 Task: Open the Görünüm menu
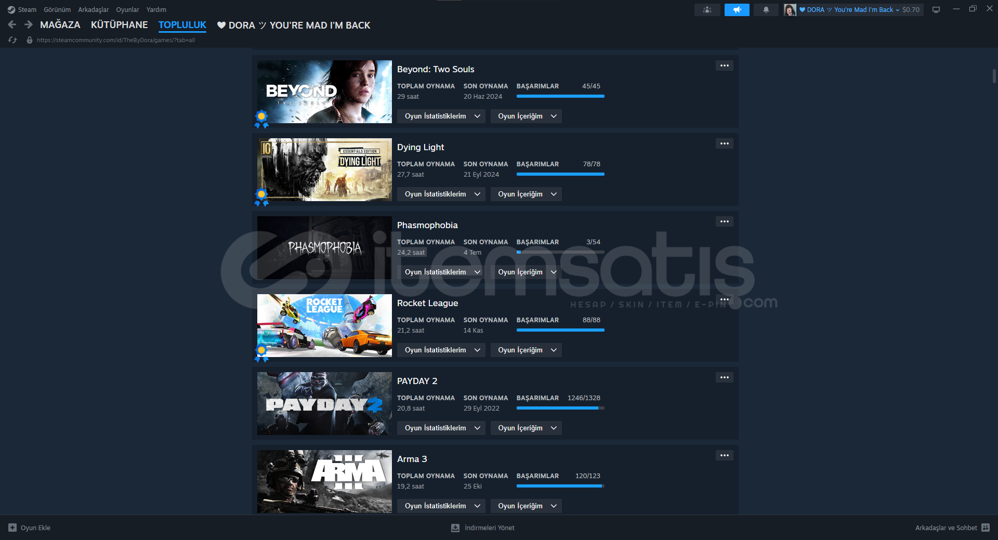57,9
